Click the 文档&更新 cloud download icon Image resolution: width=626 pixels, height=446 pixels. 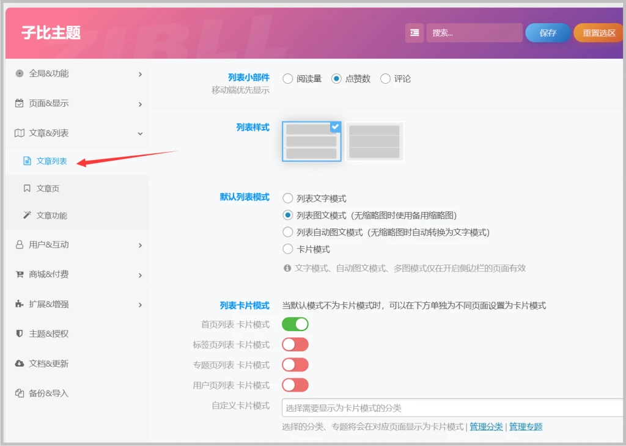pos(19,364)
